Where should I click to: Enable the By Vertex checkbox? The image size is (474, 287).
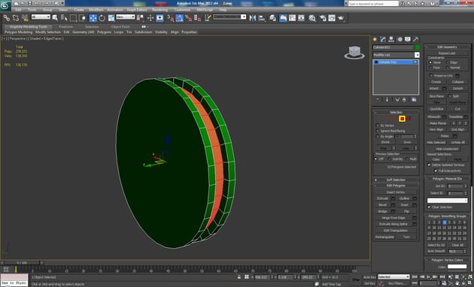(x=378, y=125)
